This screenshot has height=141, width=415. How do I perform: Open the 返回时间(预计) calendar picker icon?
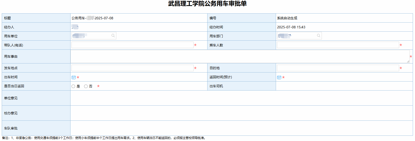coord(279,77)
